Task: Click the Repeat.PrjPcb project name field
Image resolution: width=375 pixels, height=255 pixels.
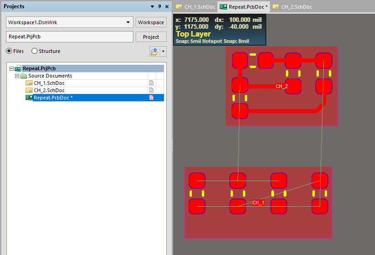Action: click(x=69, y=37)
